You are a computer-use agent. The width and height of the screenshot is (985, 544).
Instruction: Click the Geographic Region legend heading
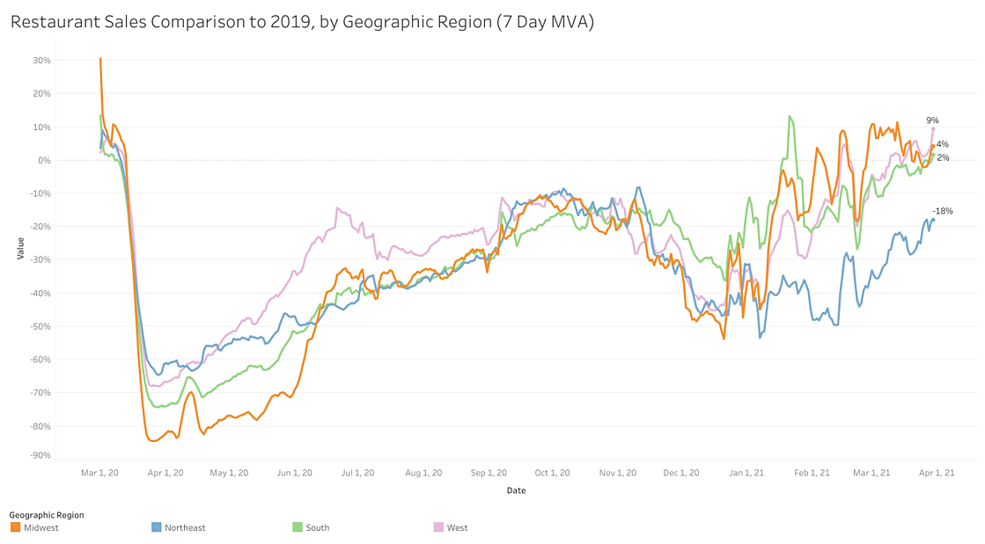pyautogui.click(x=47, y=514)
